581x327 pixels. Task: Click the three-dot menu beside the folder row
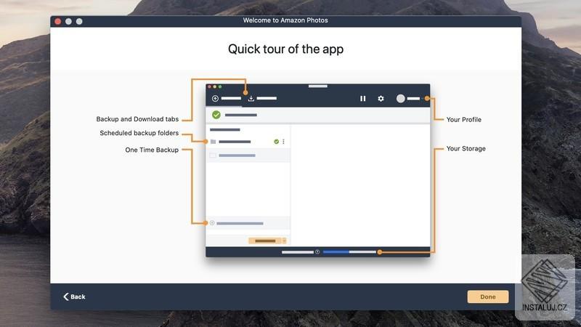[283, 142]
